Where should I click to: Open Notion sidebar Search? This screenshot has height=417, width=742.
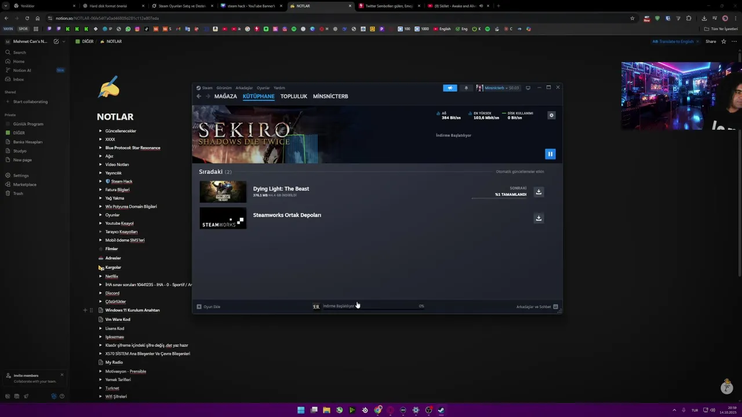(x=35, y=52)
